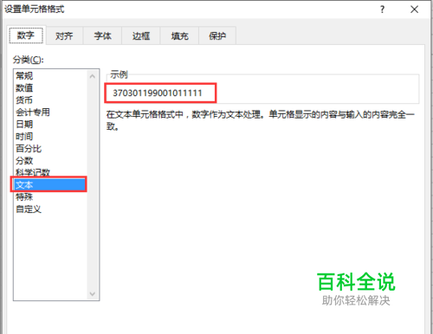Select 自定义 category
The image size is (433, 334).
(x=29, y=209)
